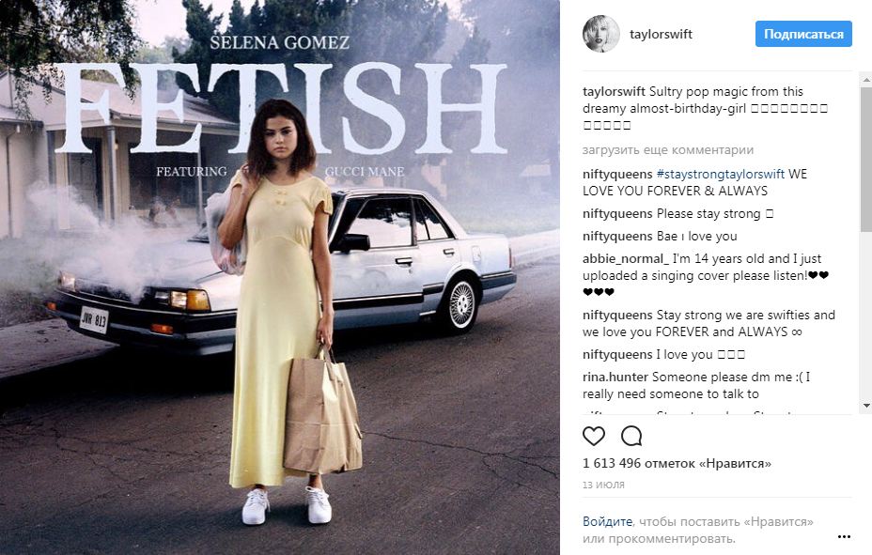This screenshot has width=872, height=555.
Task: Open niftyqueens beside "Bae i love you"
Action: click(617, 237)
